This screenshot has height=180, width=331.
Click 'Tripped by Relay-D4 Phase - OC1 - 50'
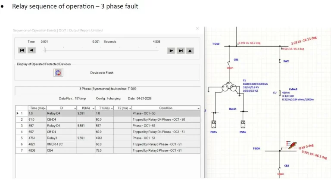(166, 119)
